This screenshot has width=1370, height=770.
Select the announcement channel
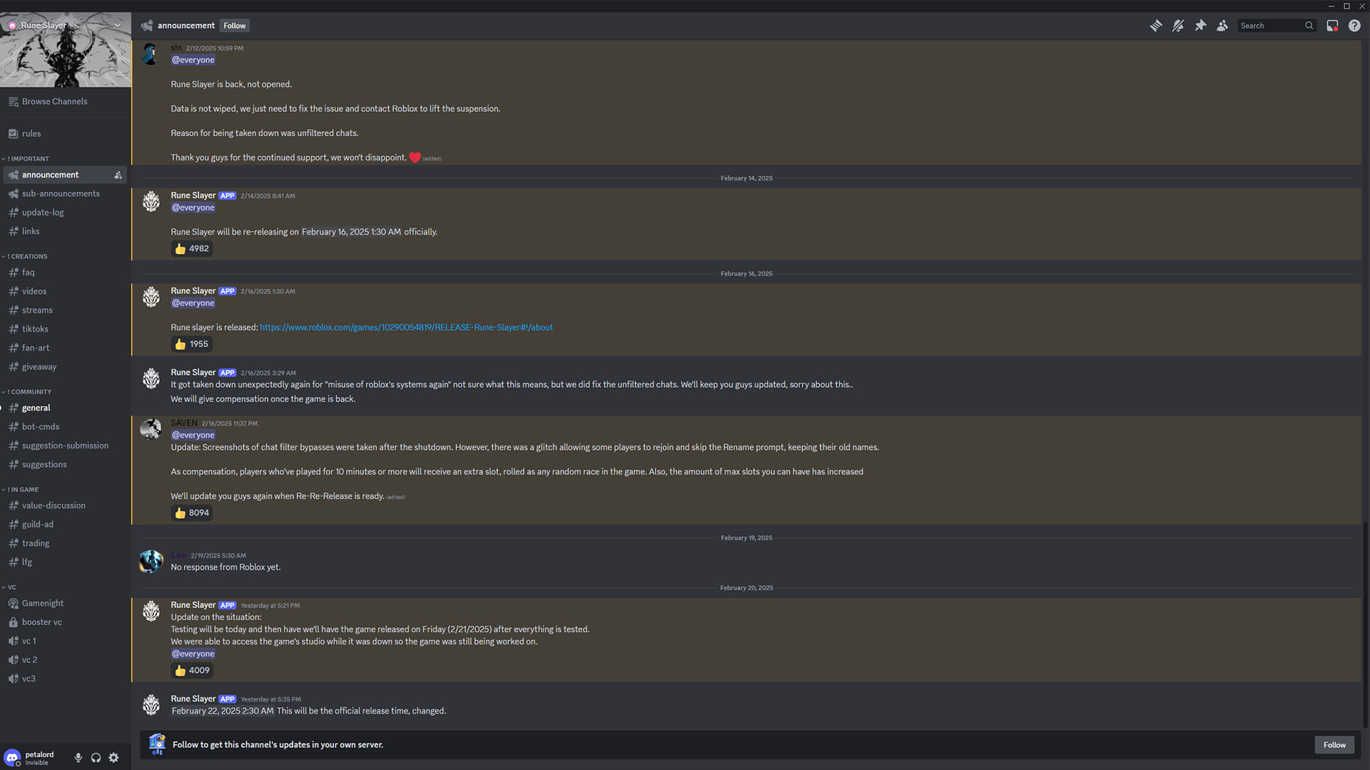coord(51,175)
